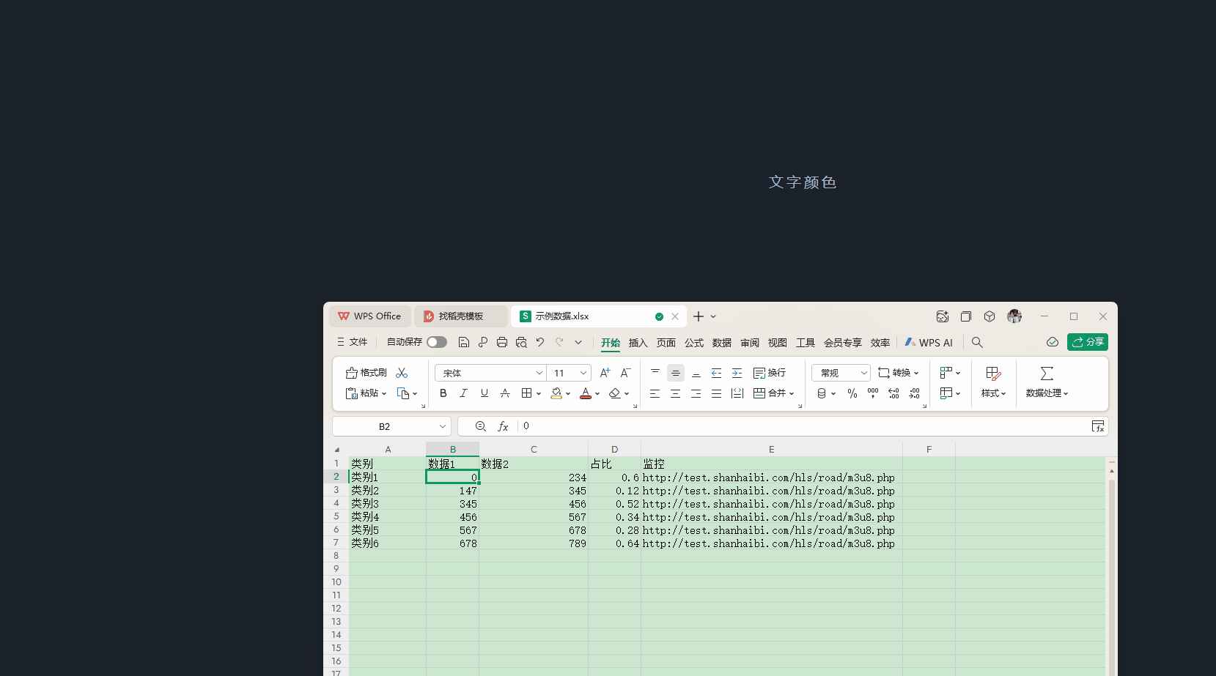Image resolution: width=1216 pixels, height=676 pixels.
Task: Open the Review (审阅) ribbon tab
Action: [750, 343]
